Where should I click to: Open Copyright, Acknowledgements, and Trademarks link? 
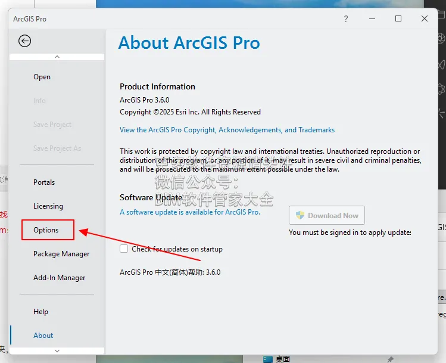[x=227, y=130]
